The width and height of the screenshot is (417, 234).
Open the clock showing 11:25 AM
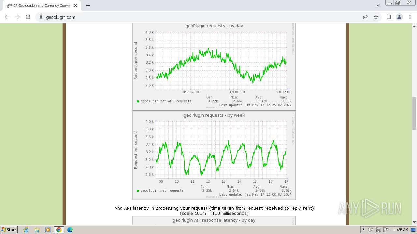coord(400,230)
